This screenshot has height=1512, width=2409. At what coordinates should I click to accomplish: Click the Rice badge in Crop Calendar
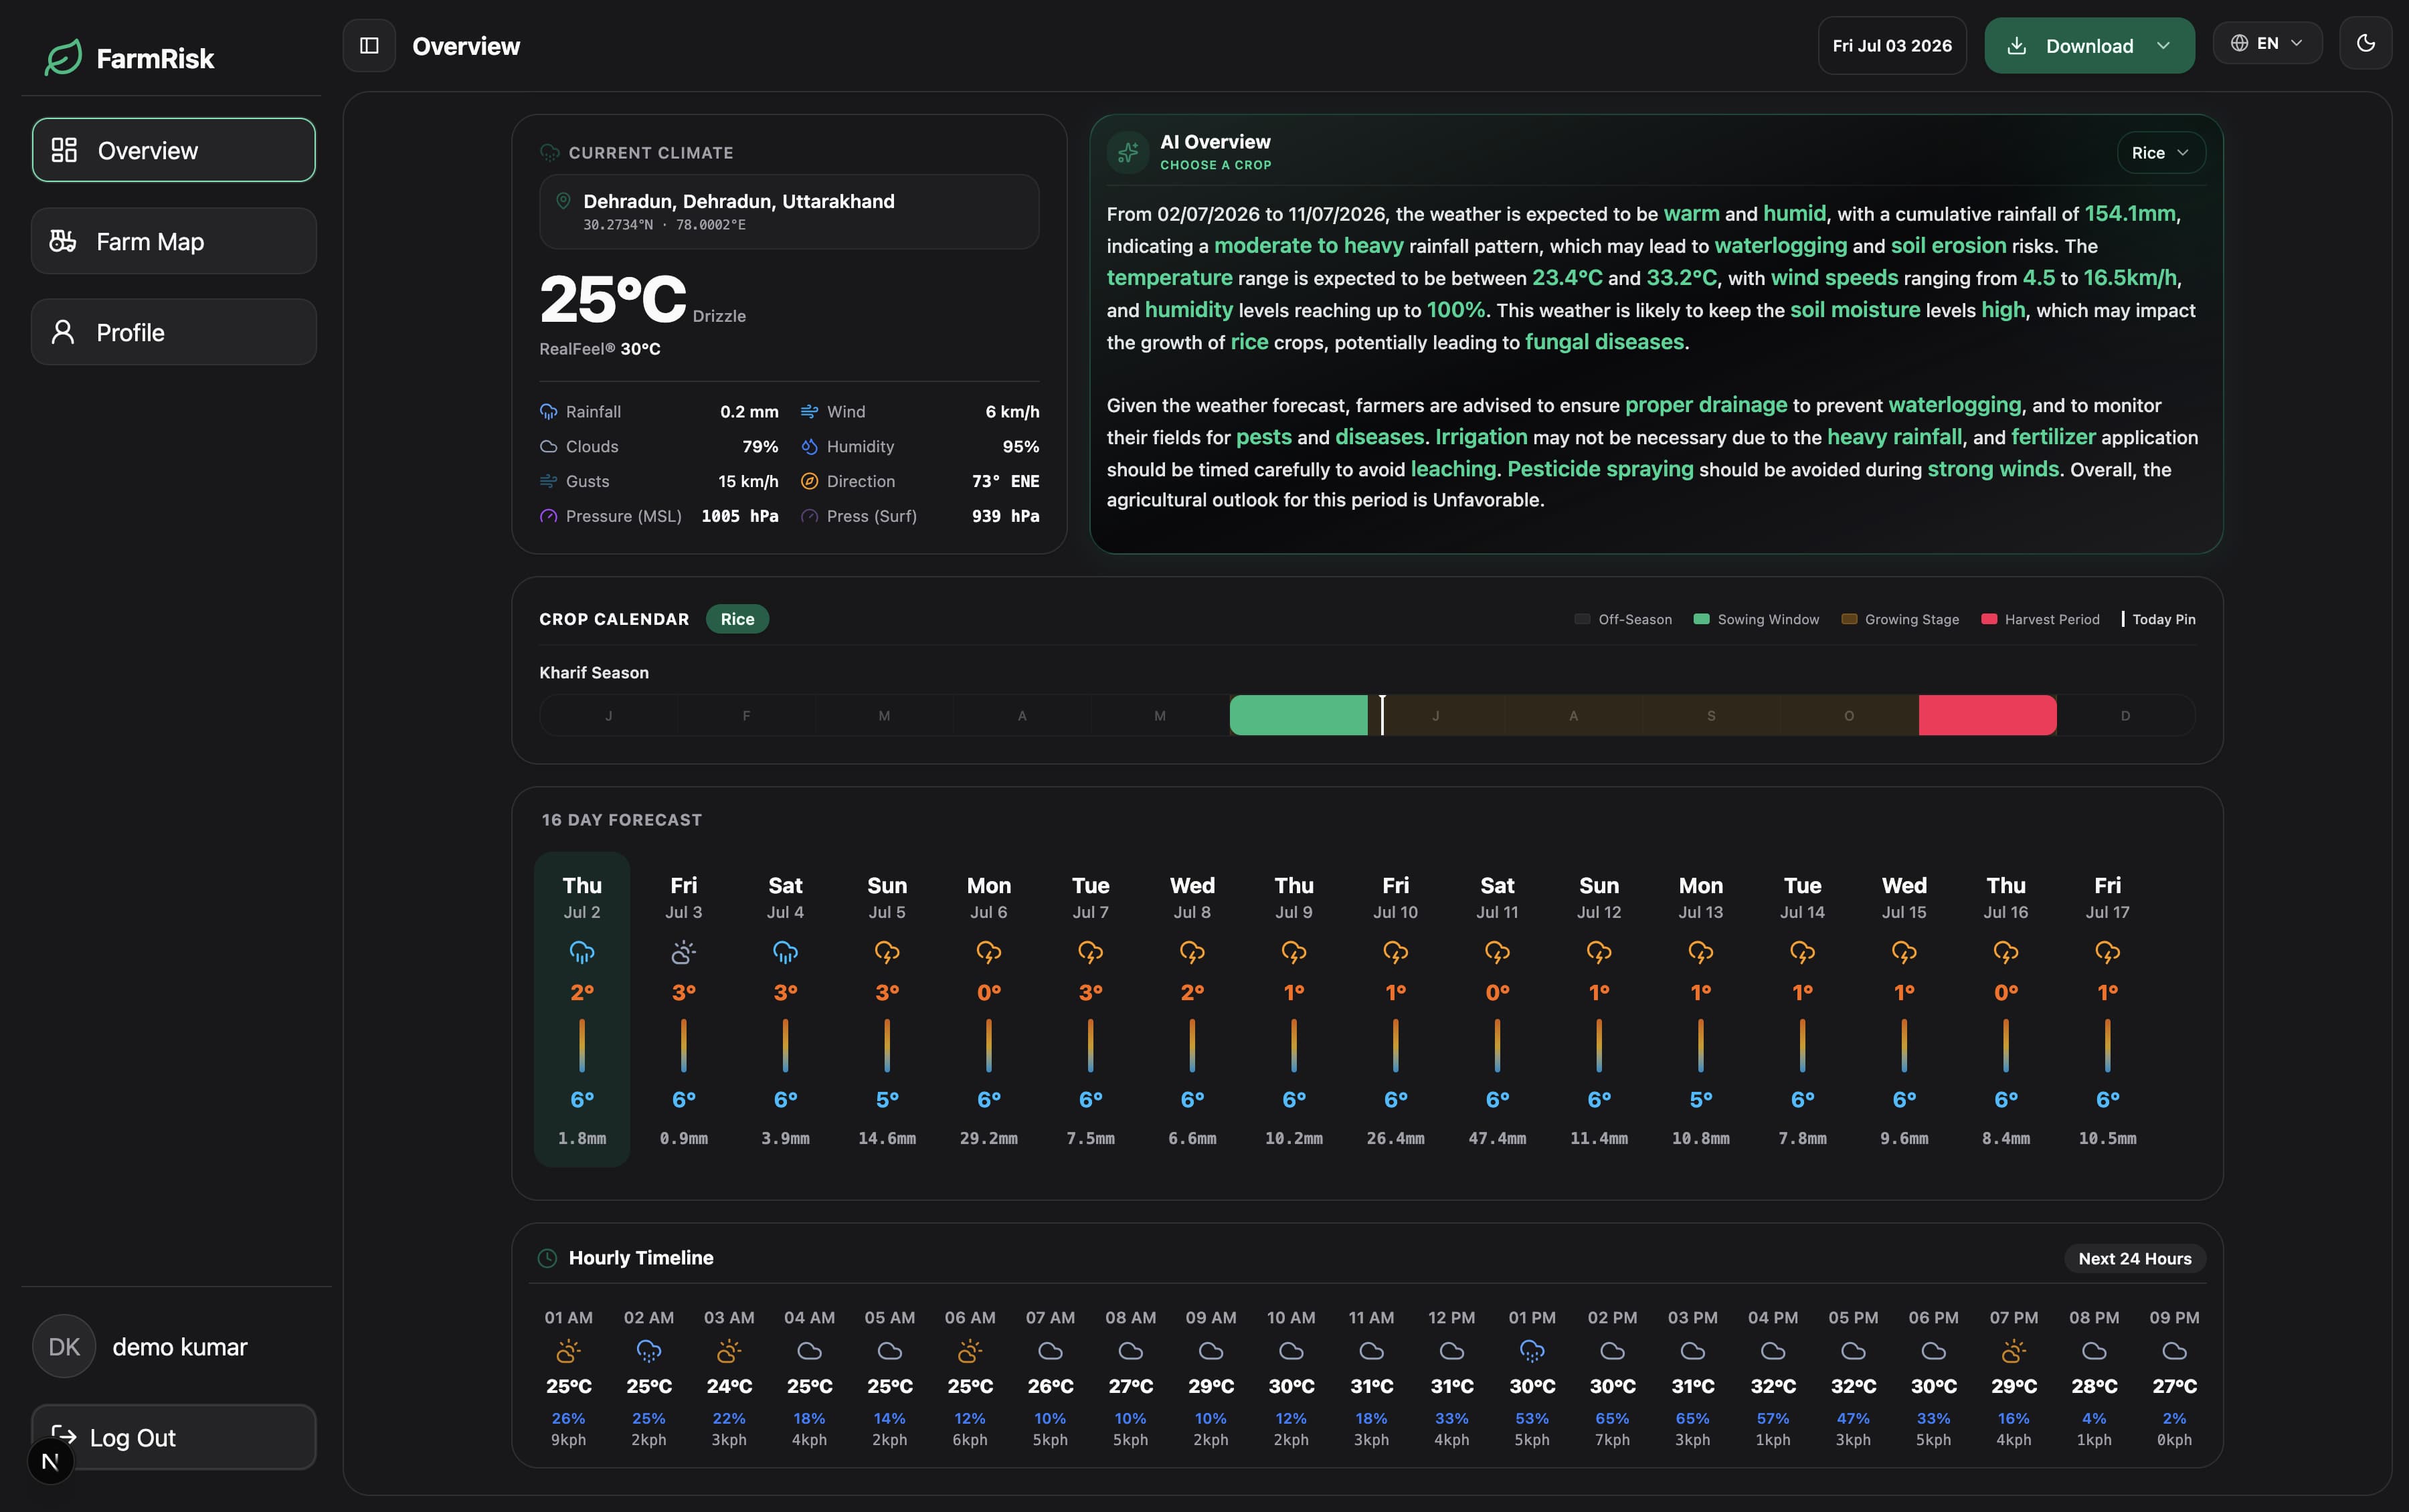tap(737, 619)
